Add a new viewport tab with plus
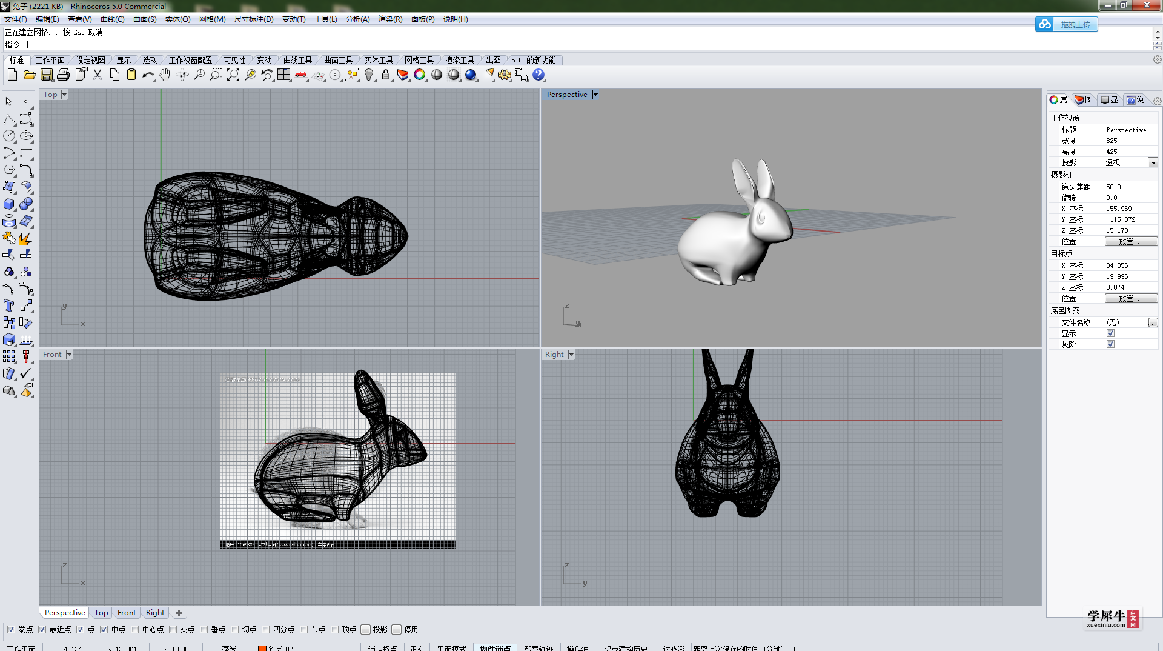1163x651 pixels. click(x=179, y=613)
